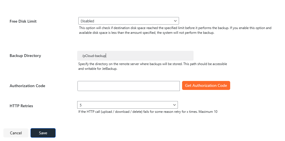Click the HTTP Retries help text
Image resolution: width=285 pixels, height=141 pixels.
[x=148, y=112]
